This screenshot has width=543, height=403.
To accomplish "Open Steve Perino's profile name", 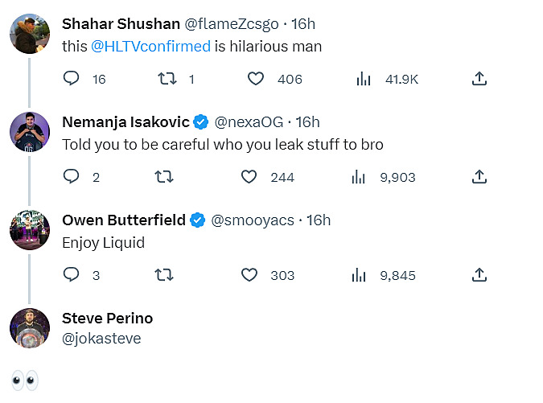I will click(107, 319).
